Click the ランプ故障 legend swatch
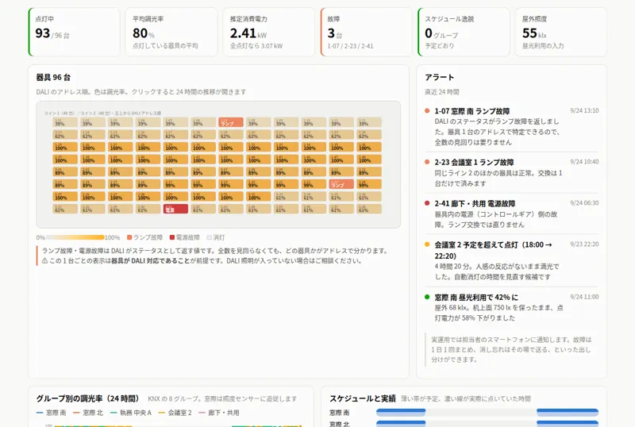This screenshot has height=427, width=635. (x=129, y=237)
